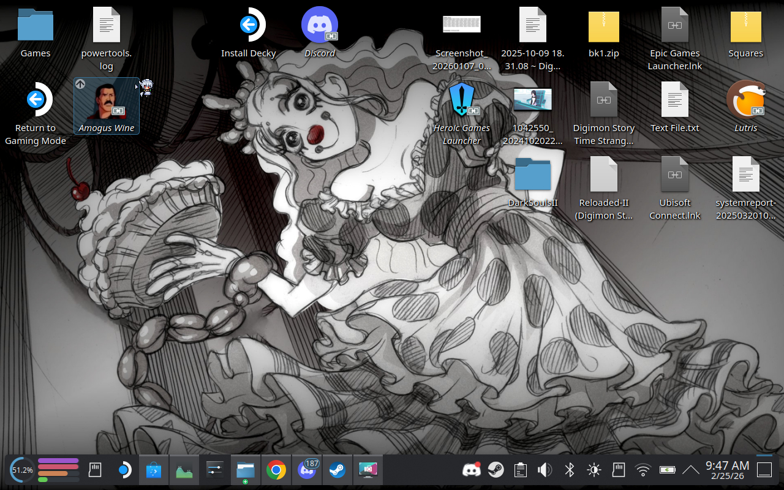Open the Lutris desktop icon
Screen dimensions: 784x490
point(745,100)
